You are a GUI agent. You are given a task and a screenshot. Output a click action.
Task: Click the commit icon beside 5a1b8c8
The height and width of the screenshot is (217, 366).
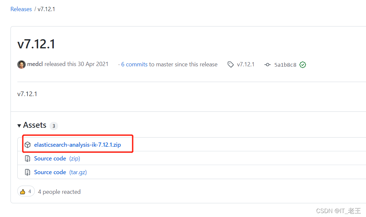point(268,65)
